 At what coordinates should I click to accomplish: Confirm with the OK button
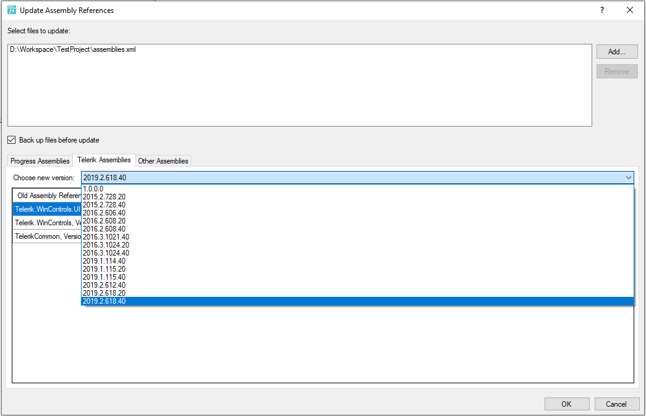point(566,404)
